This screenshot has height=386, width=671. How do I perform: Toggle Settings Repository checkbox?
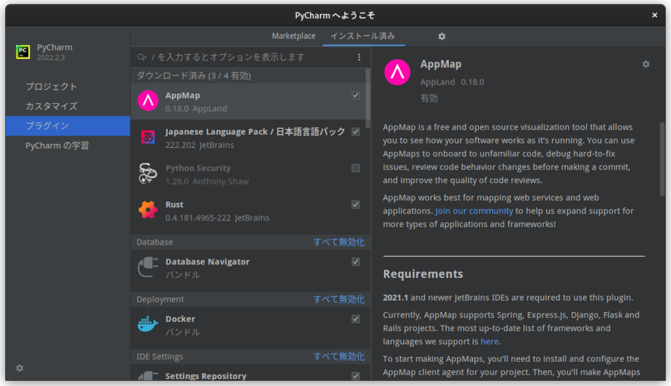tap(356, 376)
